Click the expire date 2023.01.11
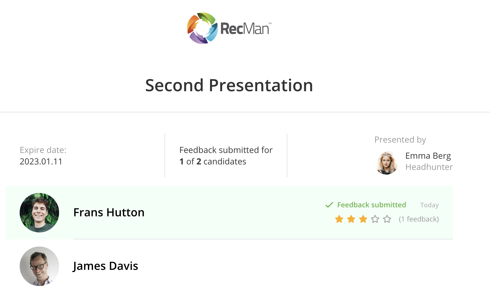The image size is (490, 307). tap(41, 161)
